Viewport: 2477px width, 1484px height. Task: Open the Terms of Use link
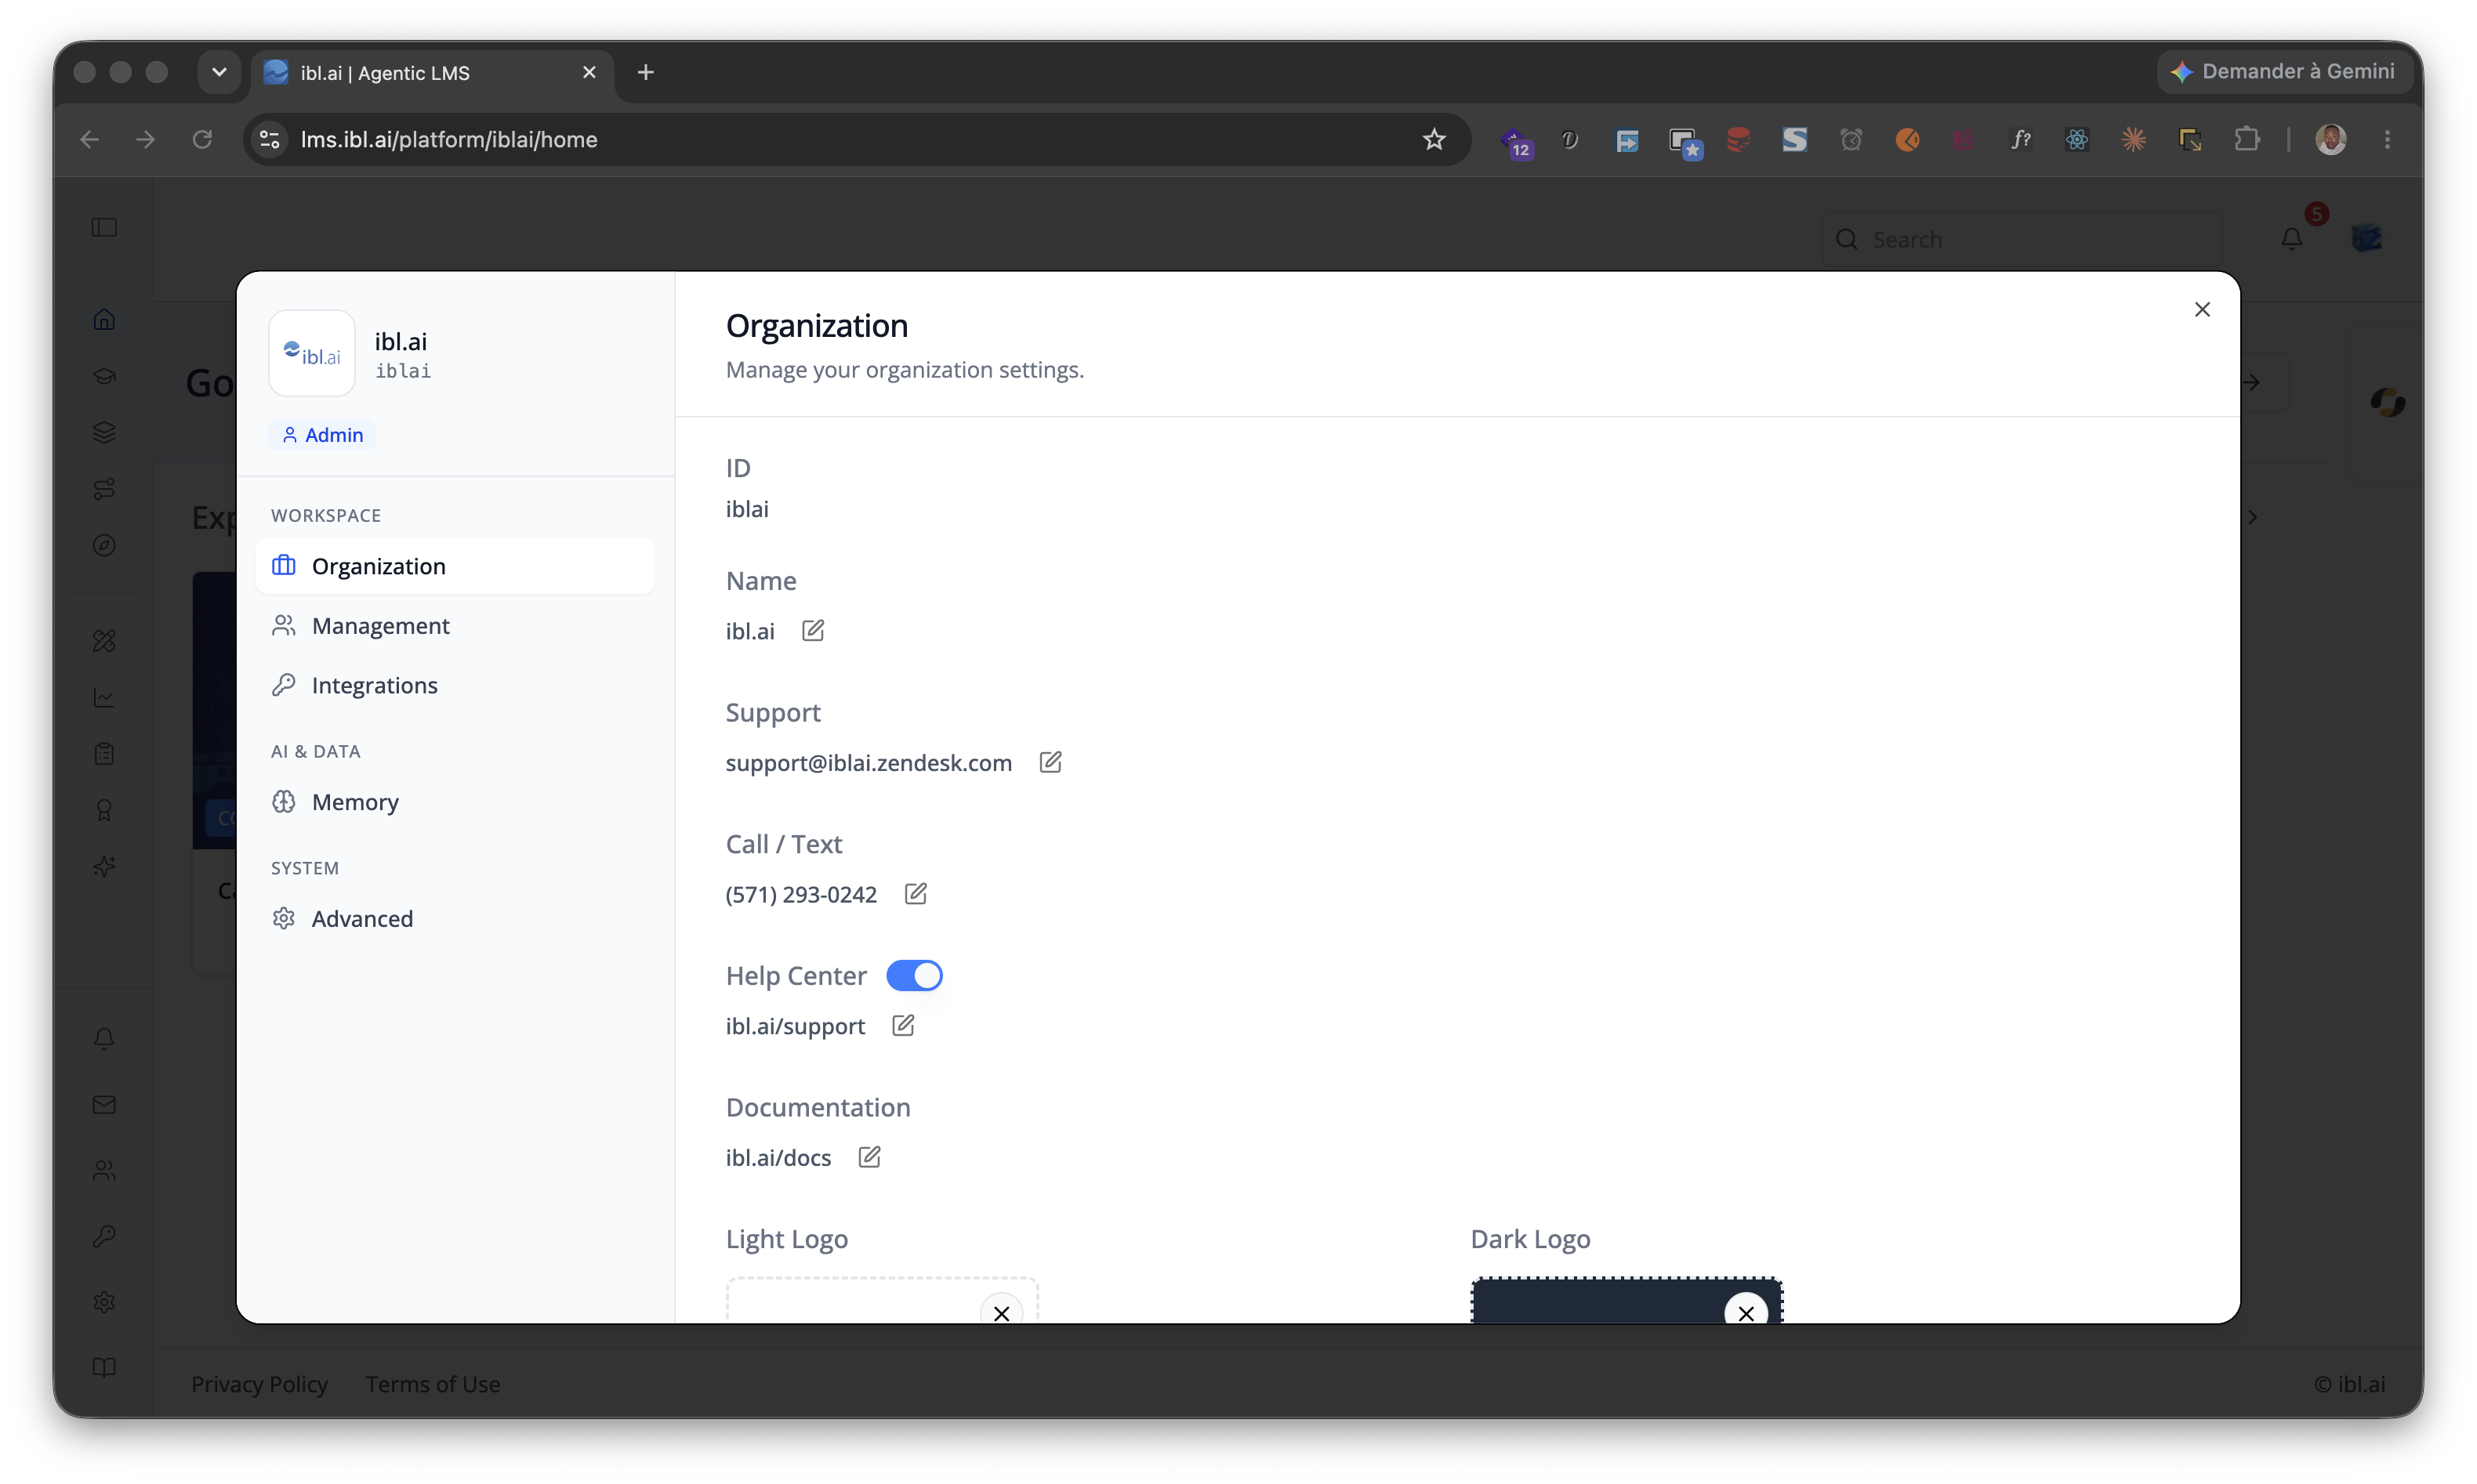(x=433, y=1384)
